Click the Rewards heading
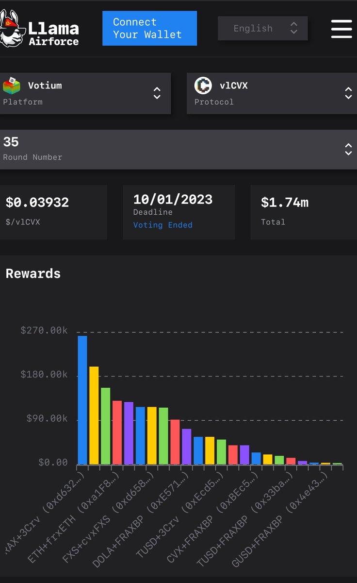The width and height of the screenshot is (357, 583). (x=33, y=274)
